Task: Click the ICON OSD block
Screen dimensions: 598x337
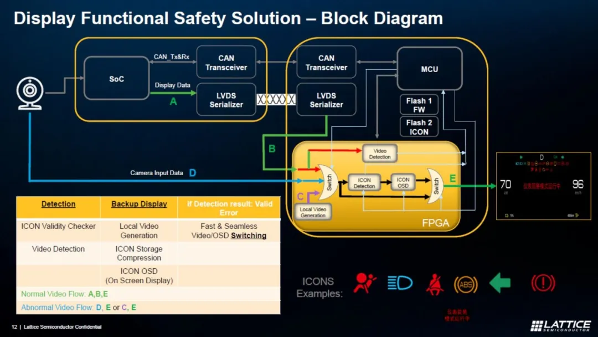Action: 403,182
